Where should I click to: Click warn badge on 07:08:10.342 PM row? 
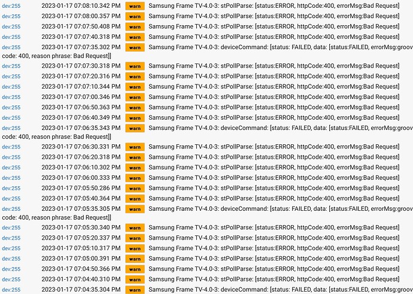click(x=135, y=6)
